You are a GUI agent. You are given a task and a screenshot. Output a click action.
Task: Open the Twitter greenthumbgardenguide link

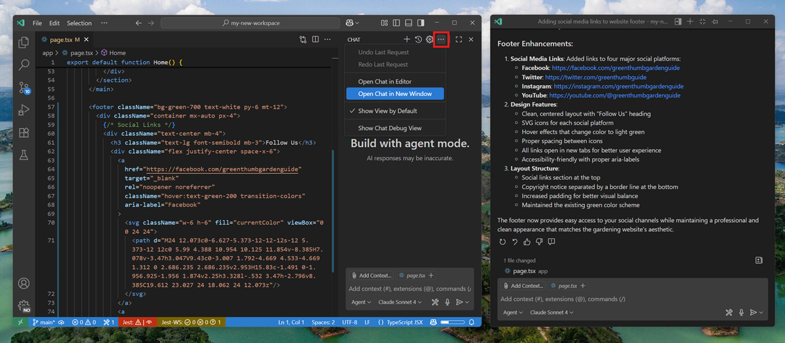pyautogui.click(x=595, y=77)
